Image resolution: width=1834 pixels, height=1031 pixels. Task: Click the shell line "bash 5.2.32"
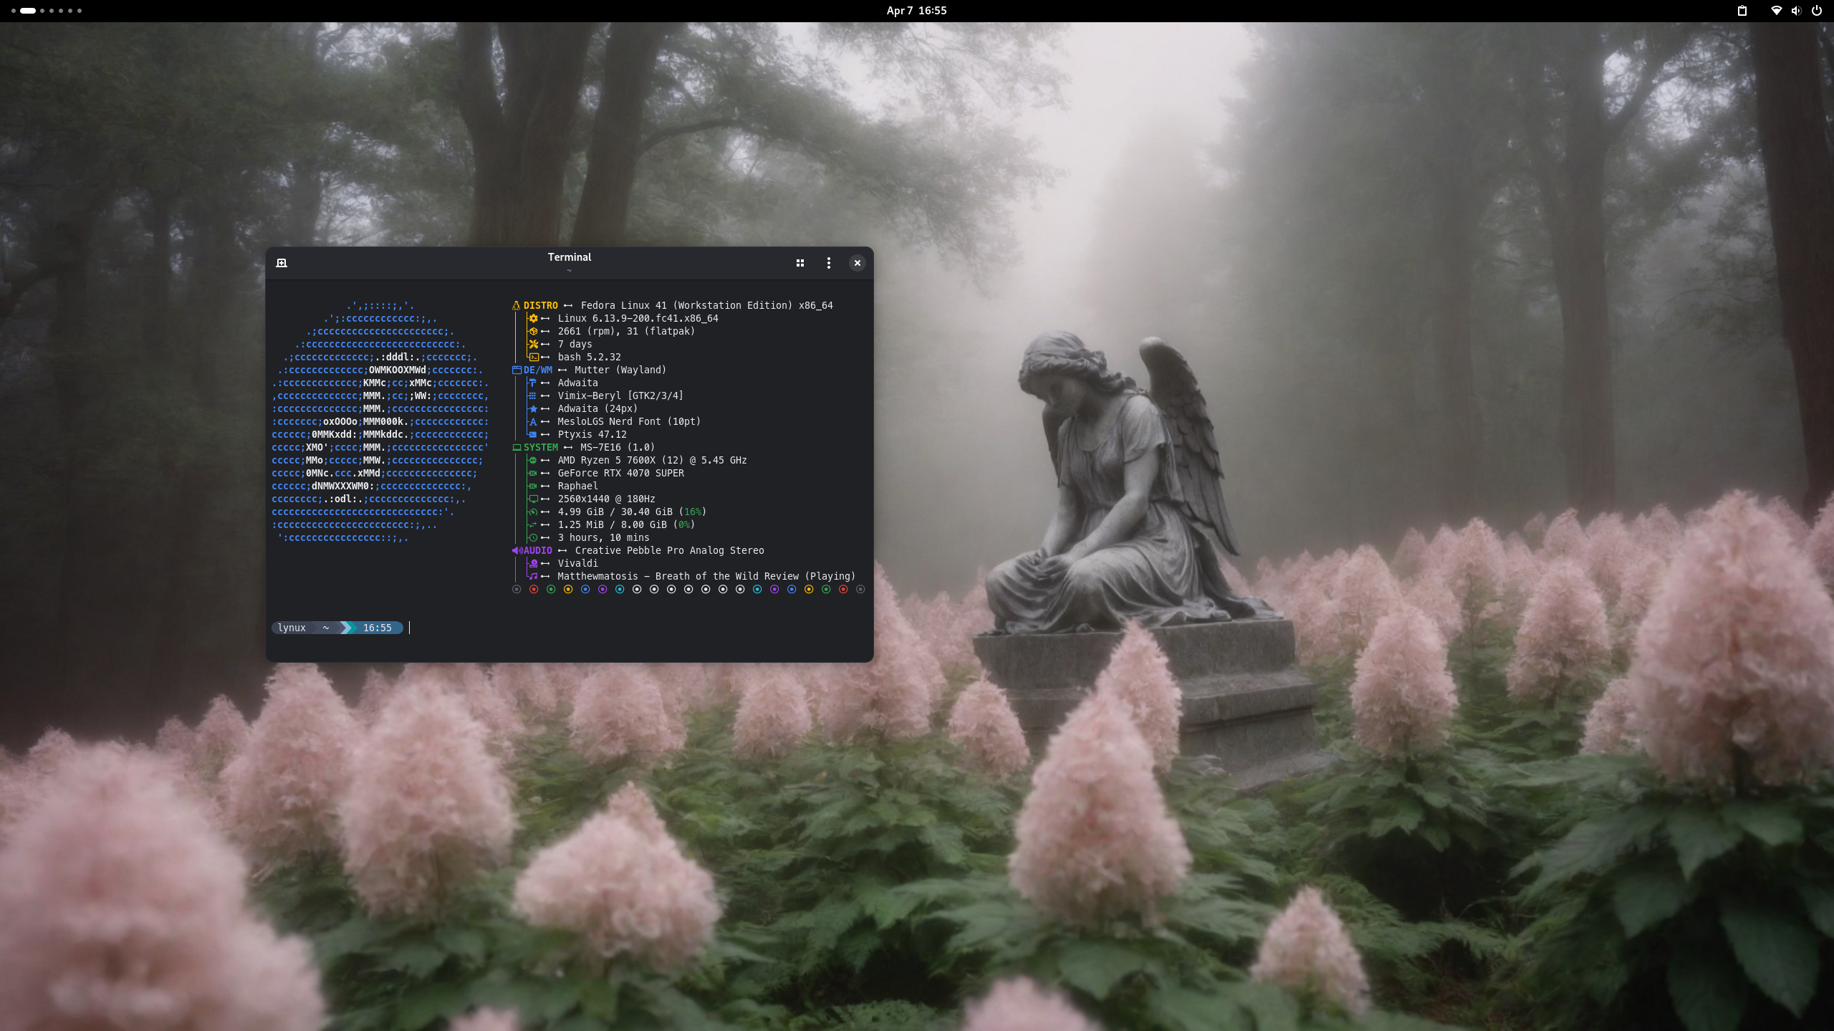(x=589, y=357)
